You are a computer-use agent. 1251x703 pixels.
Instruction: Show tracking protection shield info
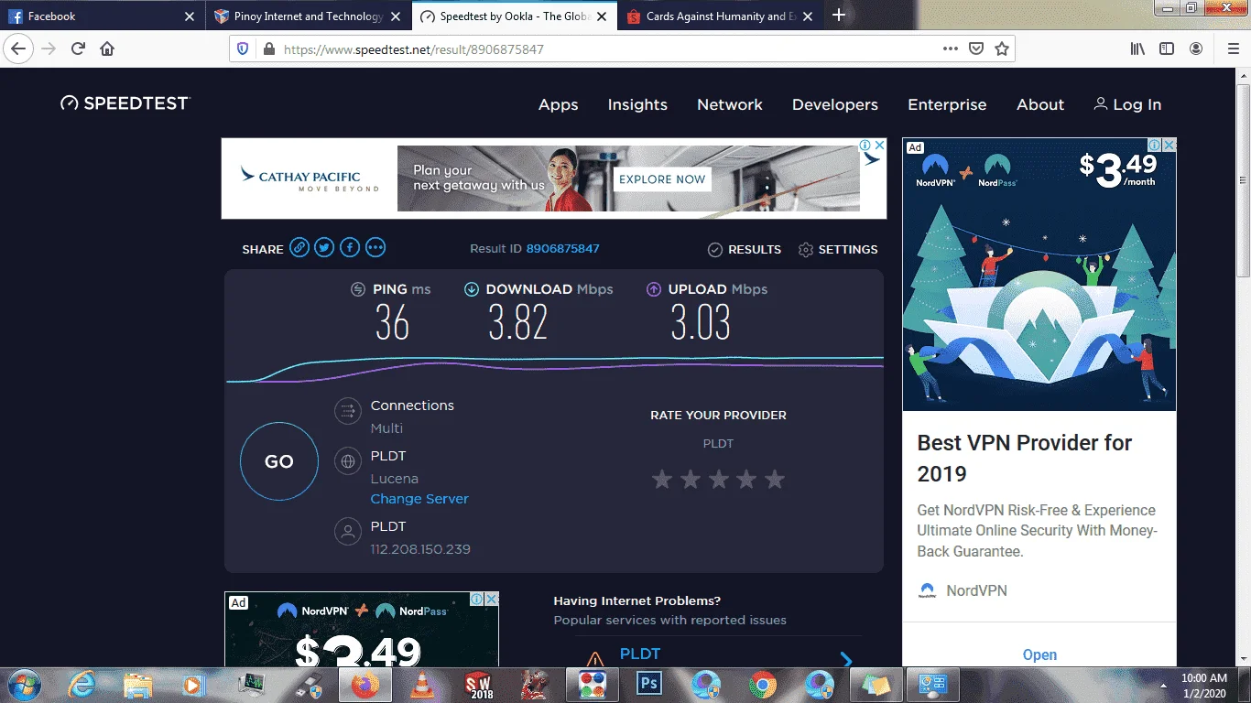coord(243,49)
